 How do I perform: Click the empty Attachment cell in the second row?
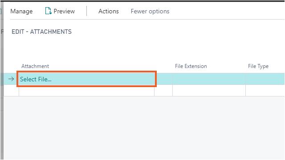86,91
